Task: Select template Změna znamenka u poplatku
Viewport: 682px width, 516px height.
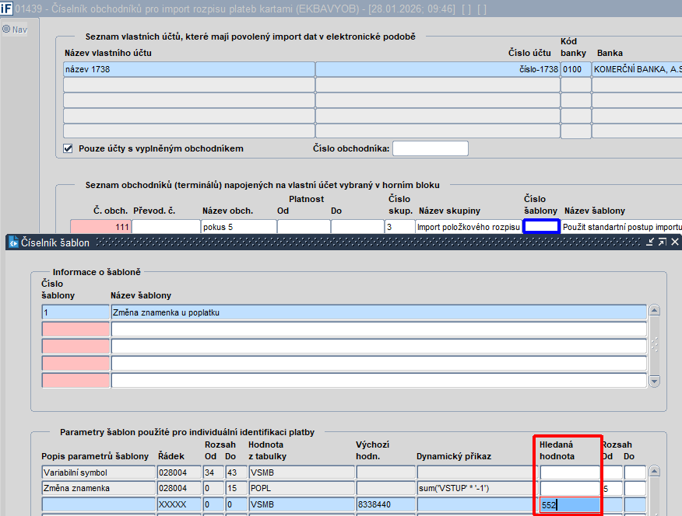Action: [378, 312]
